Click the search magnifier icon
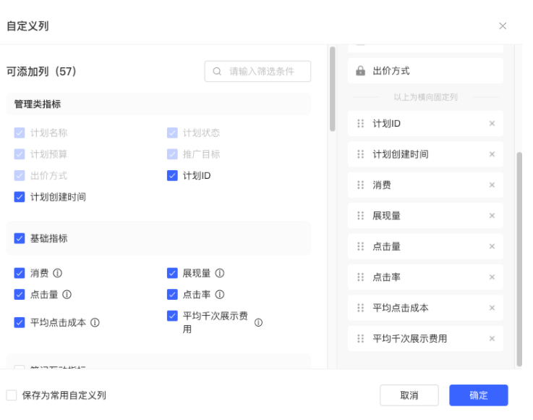 coord(217,71)
